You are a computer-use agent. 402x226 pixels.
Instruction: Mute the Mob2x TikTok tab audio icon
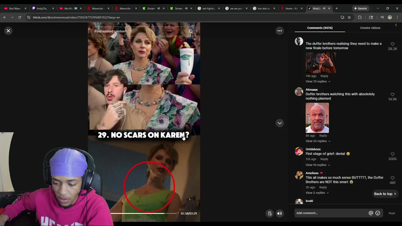[324, 8]
